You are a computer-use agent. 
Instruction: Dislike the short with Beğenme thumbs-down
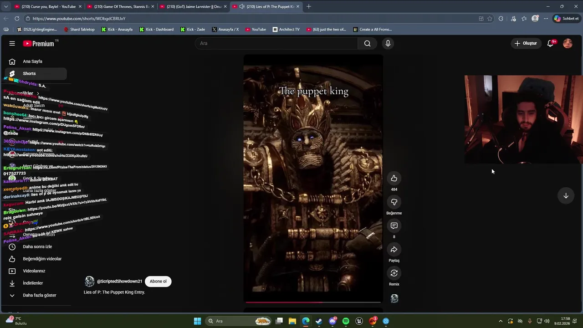[x=394, y=202]
